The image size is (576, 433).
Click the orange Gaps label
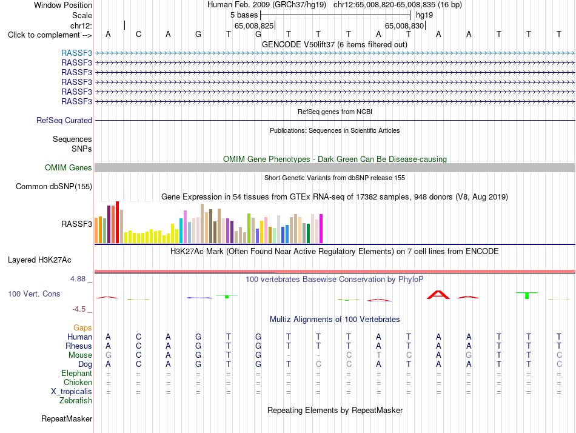(82, 327)
